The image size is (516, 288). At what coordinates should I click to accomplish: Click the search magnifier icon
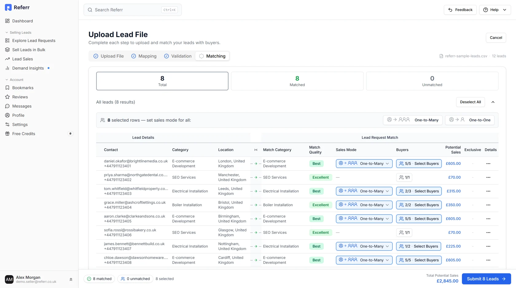tap(90, 10)
